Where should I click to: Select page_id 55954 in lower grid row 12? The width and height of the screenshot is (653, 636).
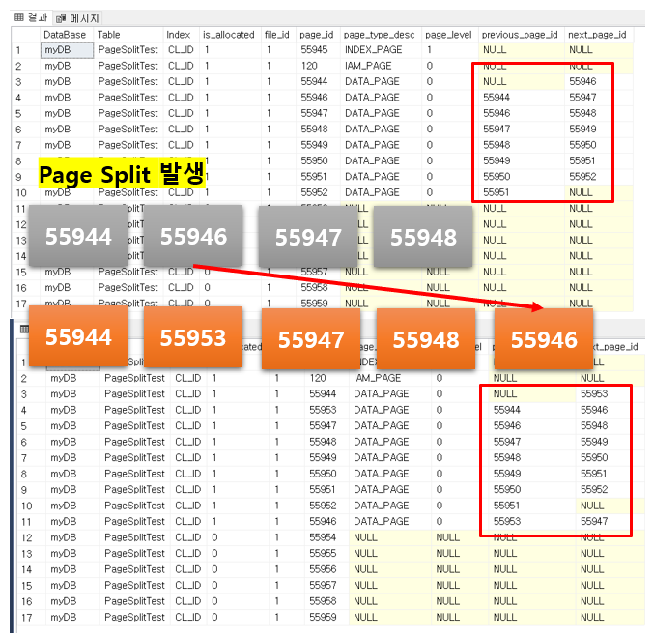(x=326, y=537)
